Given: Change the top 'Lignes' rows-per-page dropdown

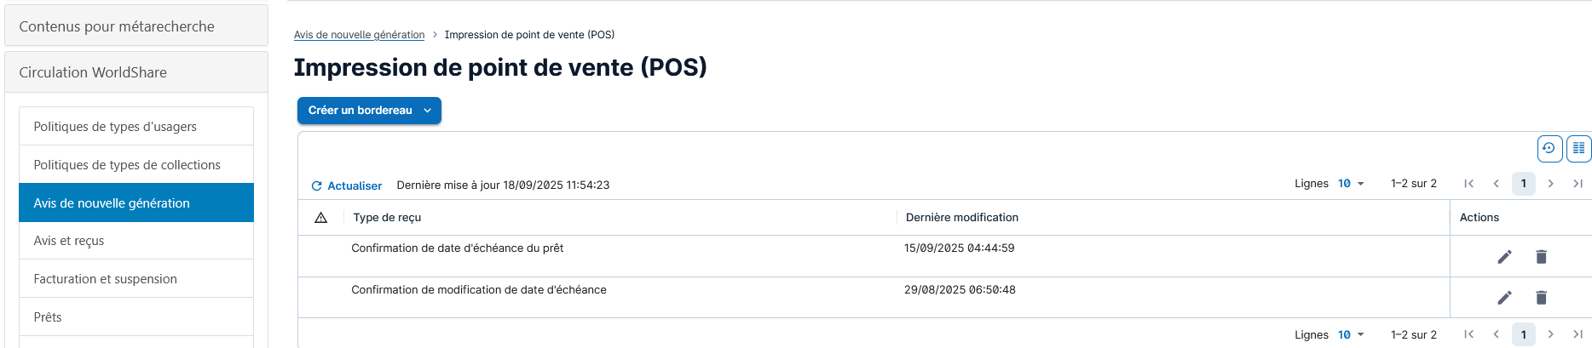Looking at the screenshot, I should click(x=1351, y=184).
